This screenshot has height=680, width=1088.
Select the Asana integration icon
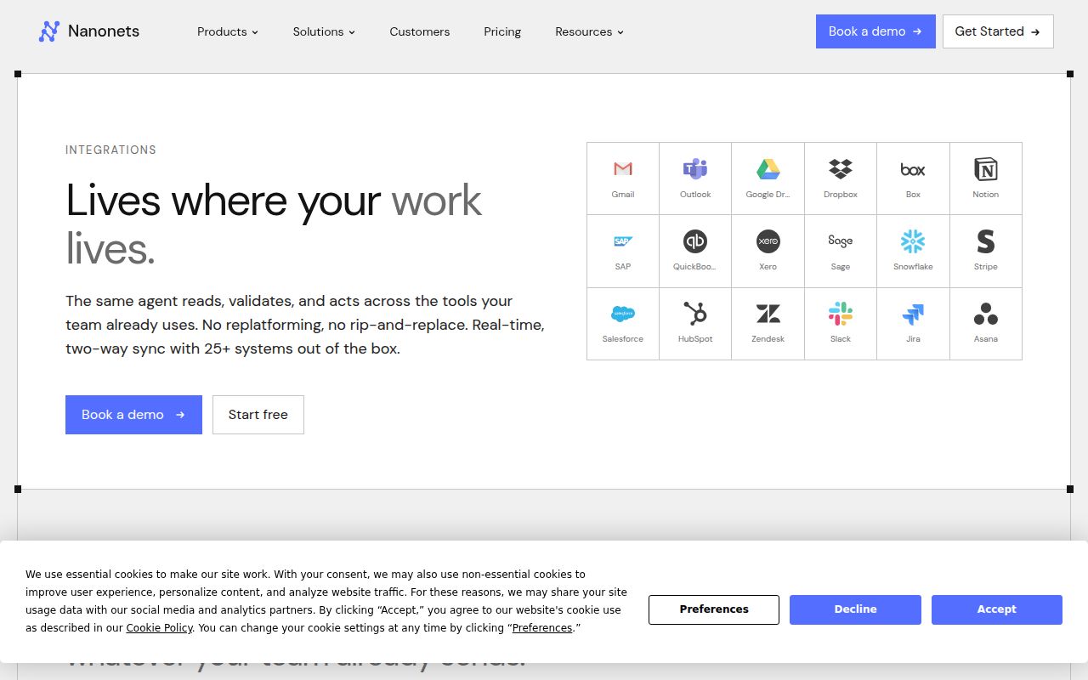click(986, 314)
